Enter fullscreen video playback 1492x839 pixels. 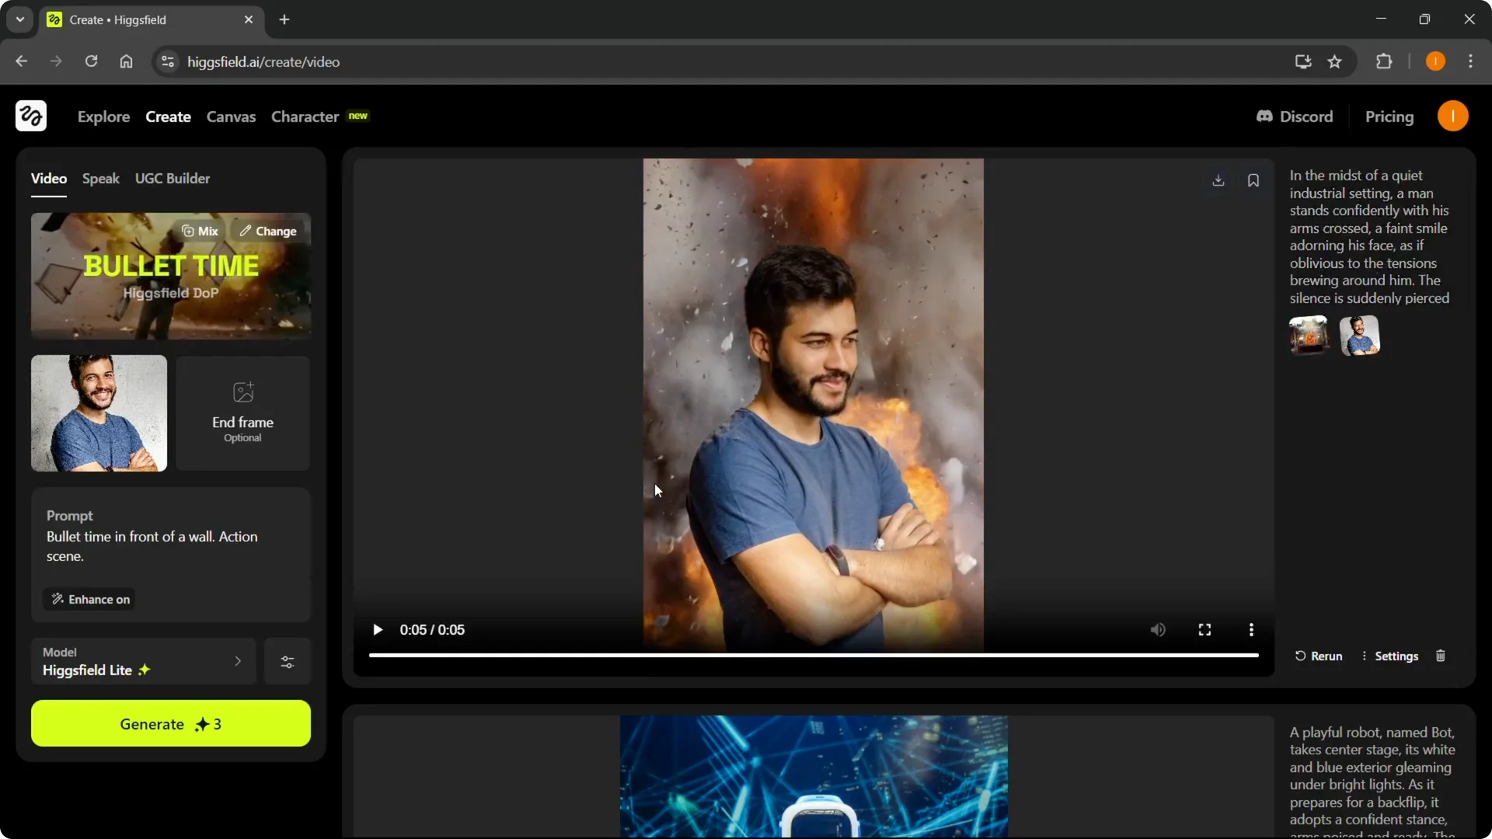(1204, 629)
